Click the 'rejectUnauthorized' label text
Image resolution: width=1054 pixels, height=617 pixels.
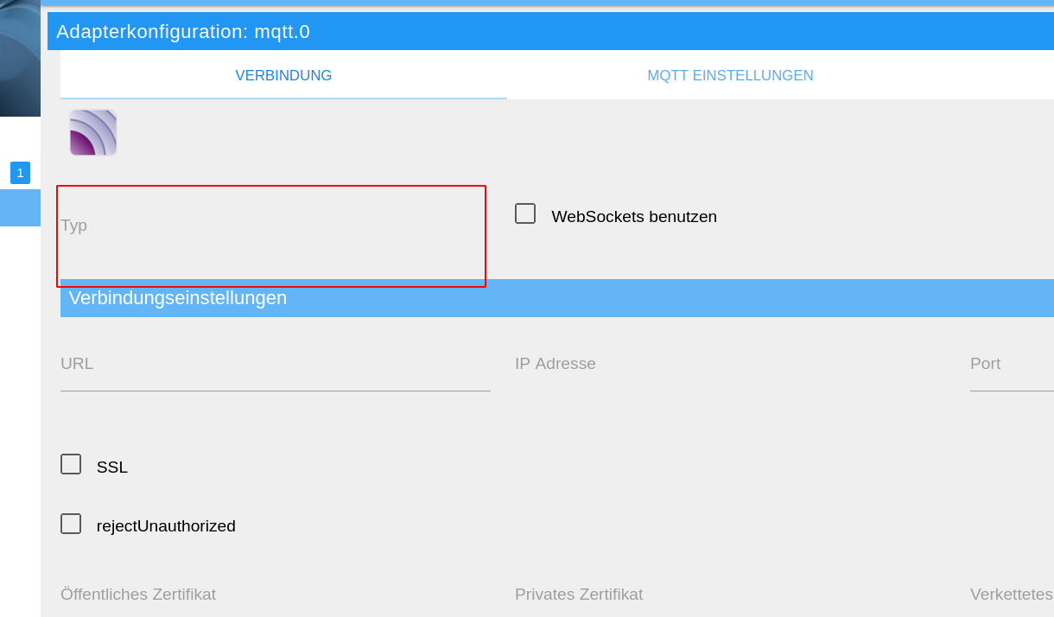tap(166, 526)
